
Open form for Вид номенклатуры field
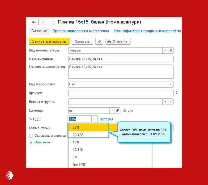[x=171, y=50]
